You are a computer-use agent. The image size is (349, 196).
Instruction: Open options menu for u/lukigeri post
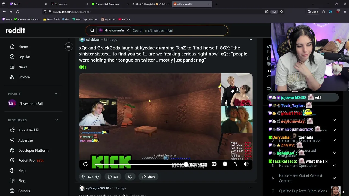250,39
